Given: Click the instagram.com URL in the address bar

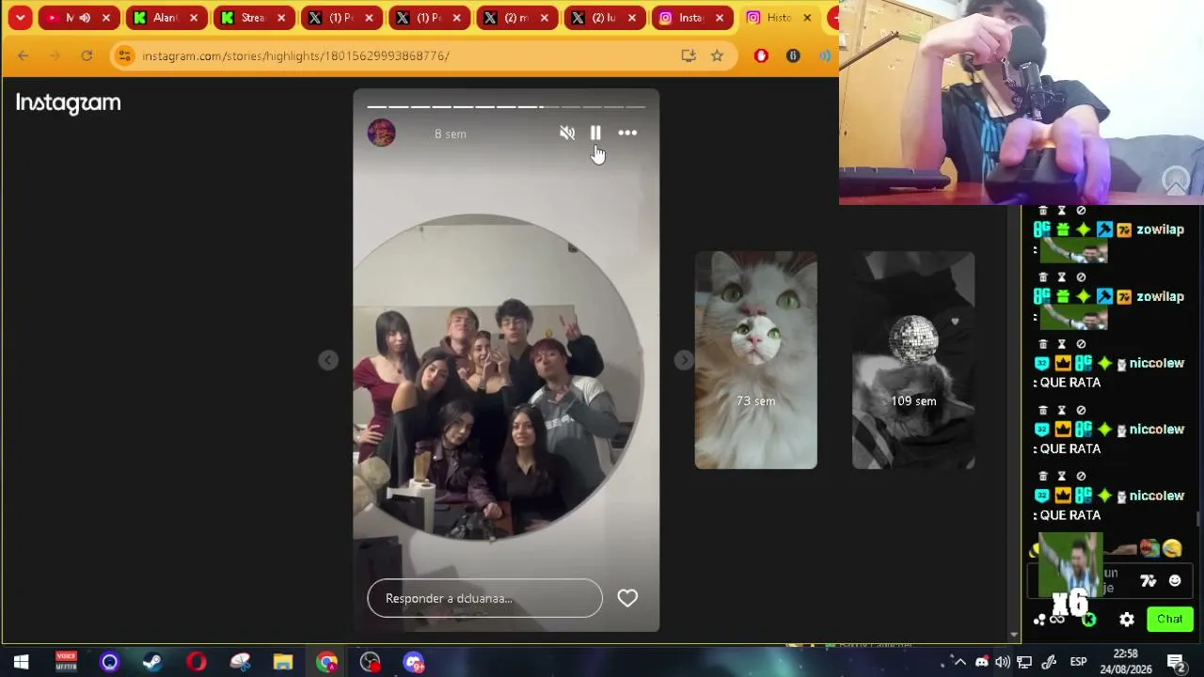Looking at the screenshot, I should 295,55.
